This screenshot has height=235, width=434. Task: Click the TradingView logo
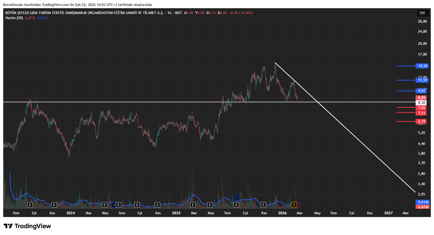(x=27, y=226)
